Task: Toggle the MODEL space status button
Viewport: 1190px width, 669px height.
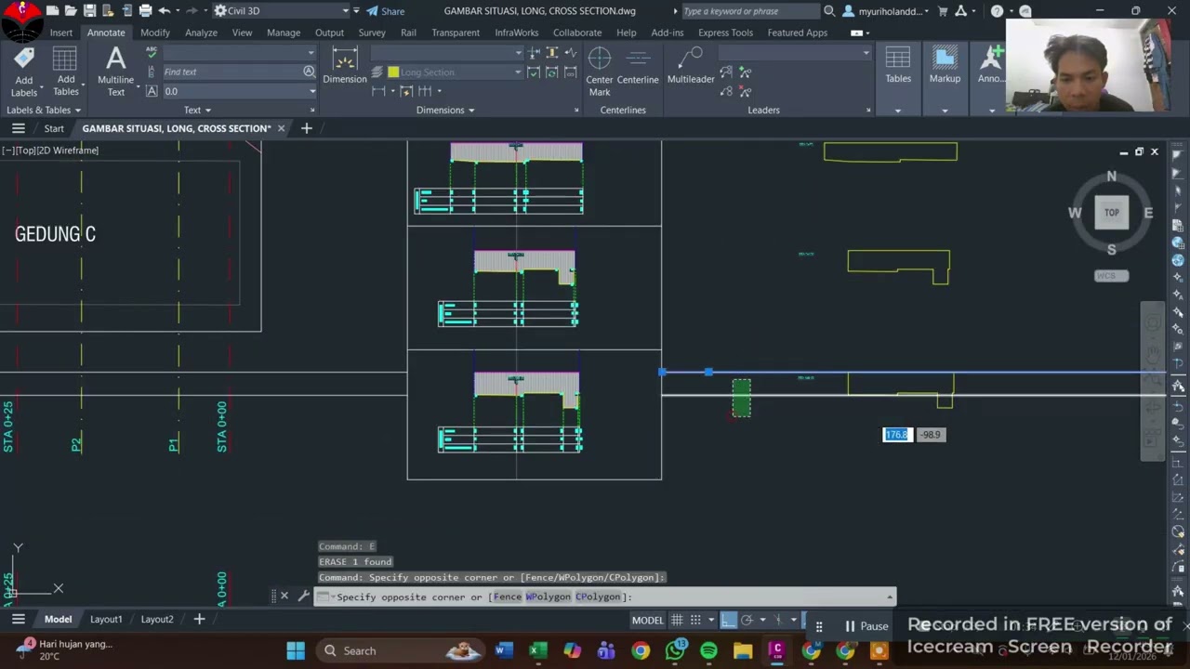Action: tap(648, 620)
